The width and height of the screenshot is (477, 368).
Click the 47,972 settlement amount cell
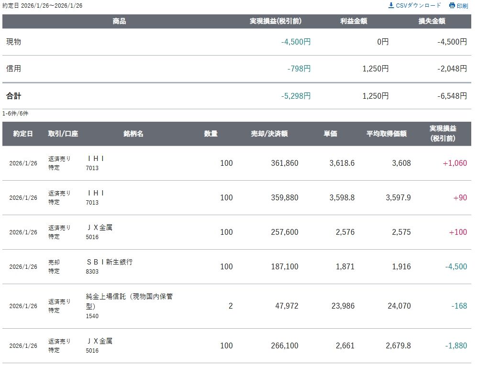point(285,306)
